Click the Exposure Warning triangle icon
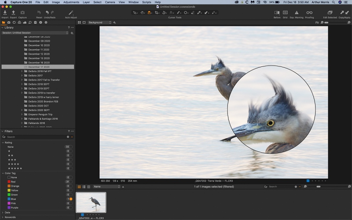Screen dimensions: 352x220 [x=297, y=13]
